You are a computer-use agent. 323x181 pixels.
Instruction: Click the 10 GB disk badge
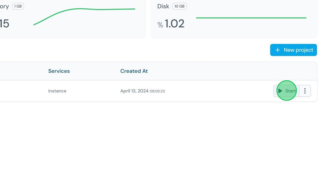(x=179, y=6)
